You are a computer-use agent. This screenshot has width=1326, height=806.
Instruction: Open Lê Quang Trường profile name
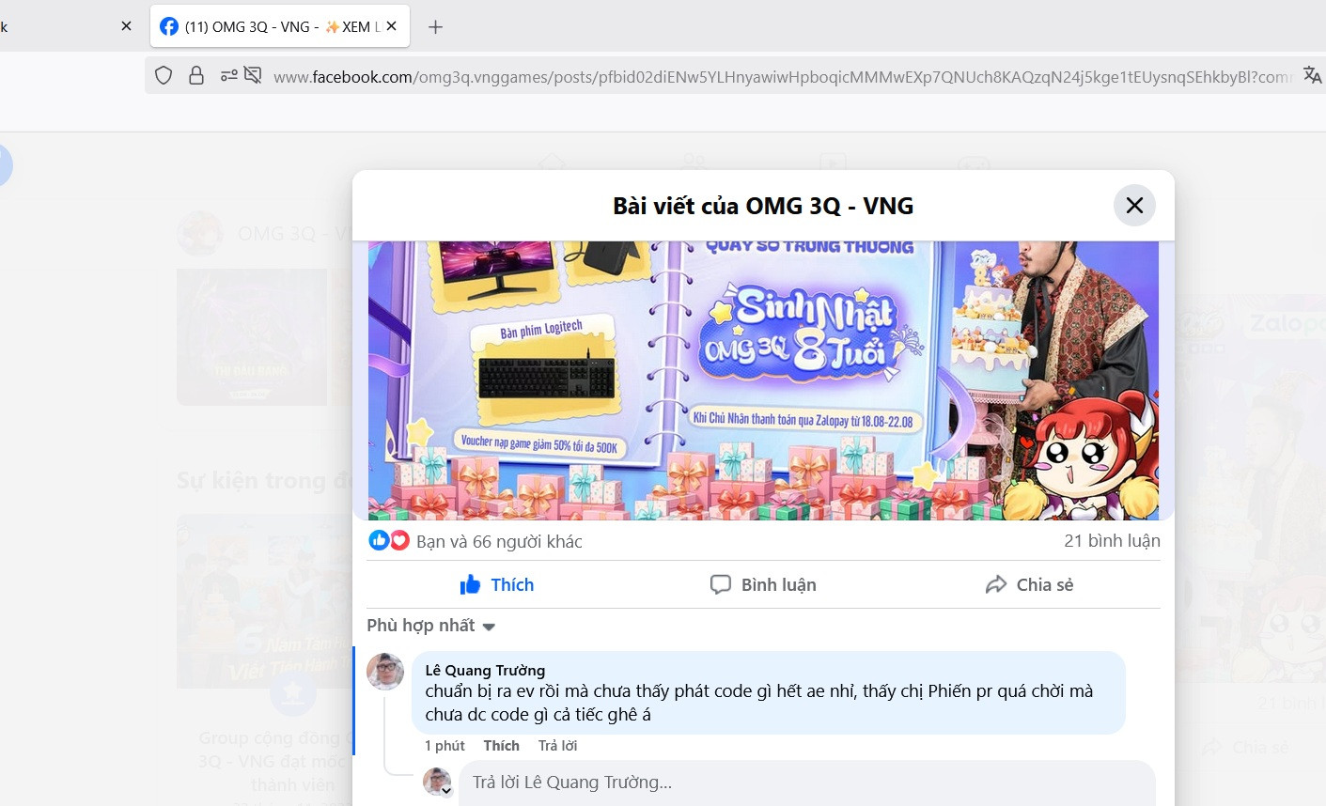pos(485,670)
